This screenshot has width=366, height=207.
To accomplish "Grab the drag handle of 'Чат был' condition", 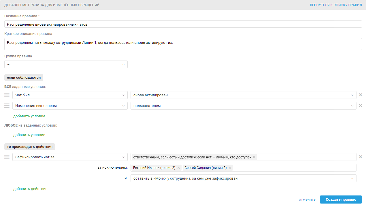I will pos(7,95).
